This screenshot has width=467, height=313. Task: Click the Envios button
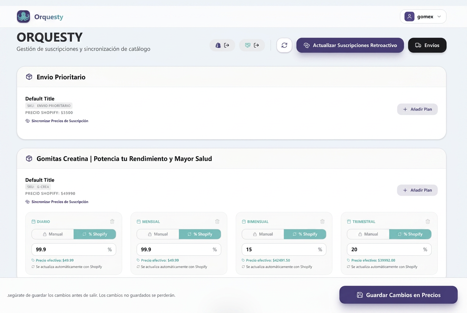427,45
